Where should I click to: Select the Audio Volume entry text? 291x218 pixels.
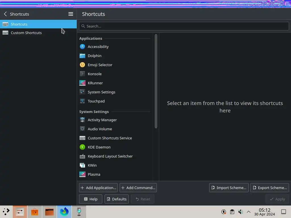click(100, 129)
